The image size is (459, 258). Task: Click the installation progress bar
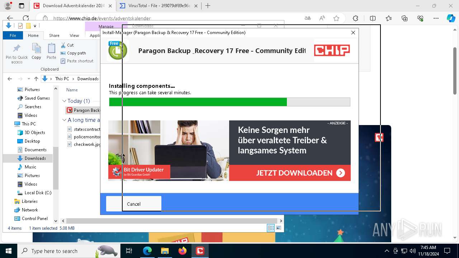229,102
